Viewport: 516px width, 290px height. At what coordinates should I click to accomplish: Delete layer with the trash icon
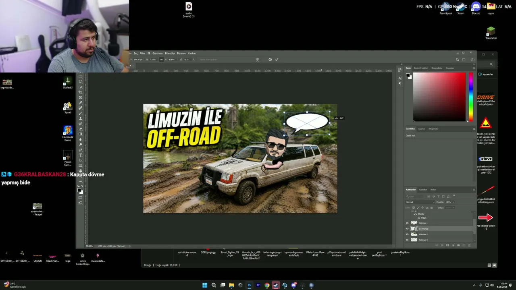pos(469,245)
